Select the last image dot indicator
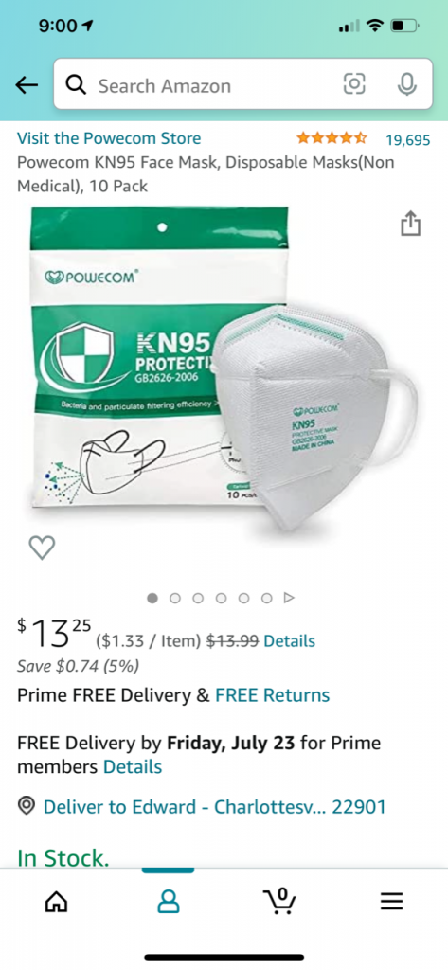This screenshot has width=448, height=970. (x=267, y=599)
